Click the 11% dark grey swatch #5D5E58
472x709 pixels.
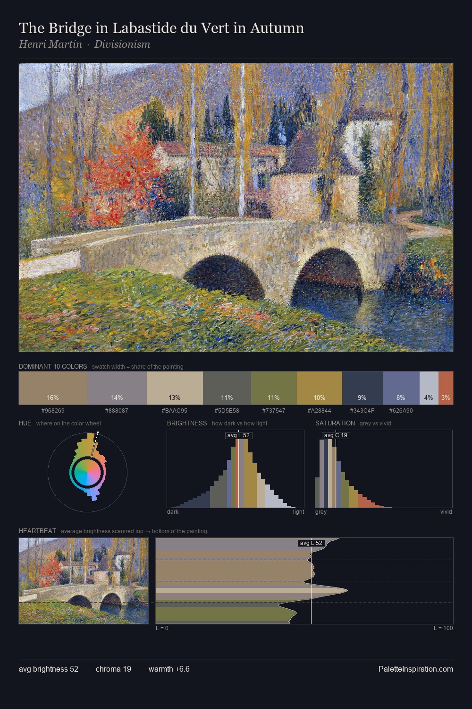coord(227,388)
